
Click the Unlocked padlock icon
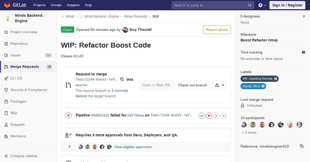(x=243, y=105)
